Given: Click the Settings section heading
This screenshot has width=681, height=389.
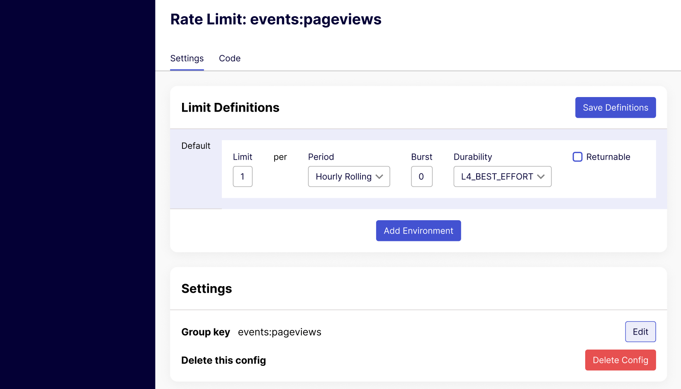Looking at the screenshot, I should click(207, 289).
